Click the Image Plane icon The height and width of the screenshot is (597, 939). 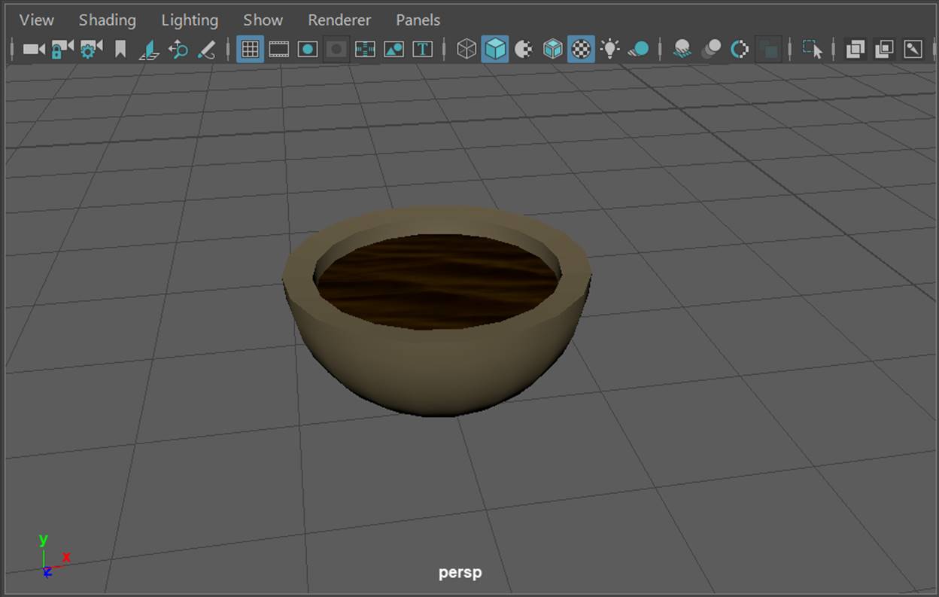[x=149, y=50]
